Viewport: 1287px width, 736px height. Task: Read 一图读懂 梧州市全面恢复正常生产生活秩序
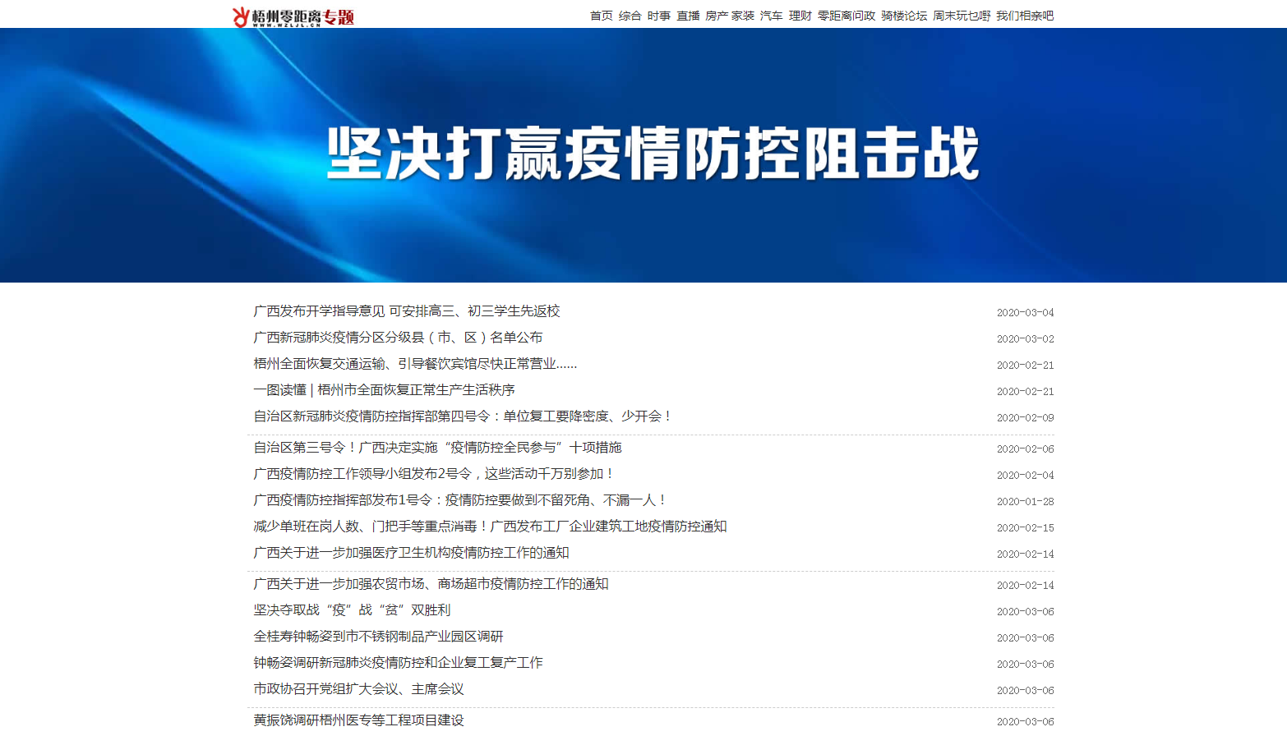pyautogui.click(x=384, y=390)
